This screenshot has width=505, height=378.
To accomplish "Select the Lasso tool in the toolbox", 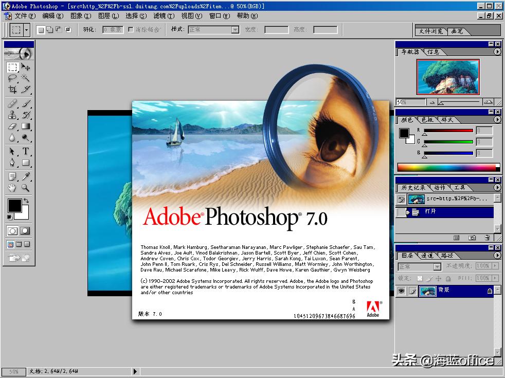I will (x=11, y=78).
